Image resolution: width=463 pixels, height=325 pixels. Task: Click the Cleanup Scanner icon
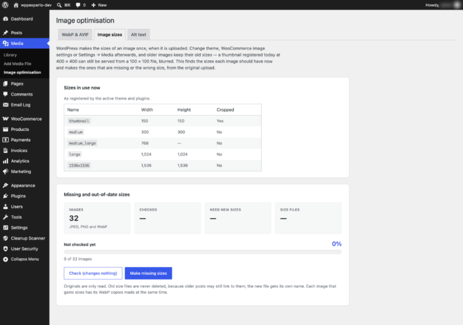[5, 238]
